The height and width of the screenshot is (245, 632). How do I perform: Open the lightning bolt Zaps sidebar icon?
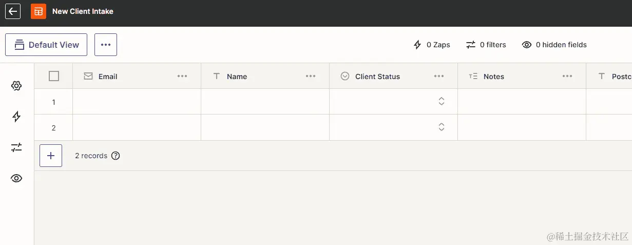(x=16, y=117)
